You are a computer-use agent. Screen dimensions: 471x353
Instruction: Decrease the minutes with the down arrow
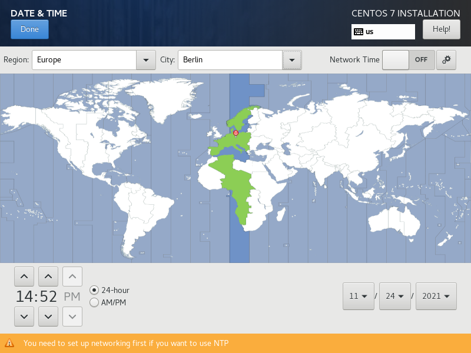[x=48, y=317]
